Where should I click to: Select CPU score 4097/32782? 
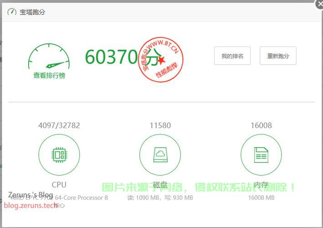59,125
